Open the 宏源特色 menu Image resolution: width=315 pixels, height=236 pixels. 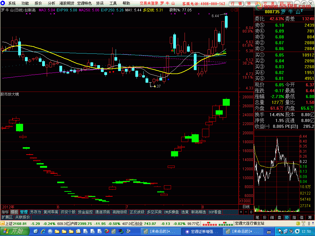84,3
